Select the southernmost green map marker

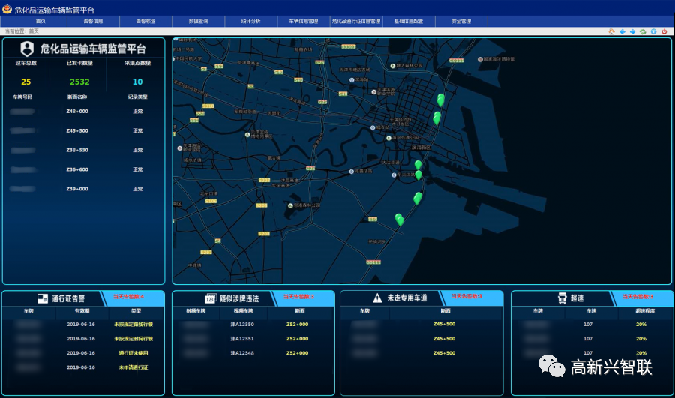(x=400, y=220)
